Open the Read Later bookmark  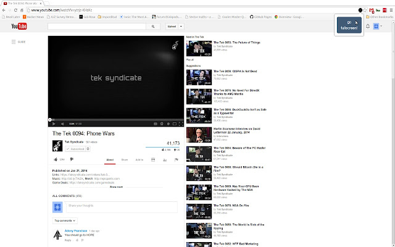tap(11, 17)
